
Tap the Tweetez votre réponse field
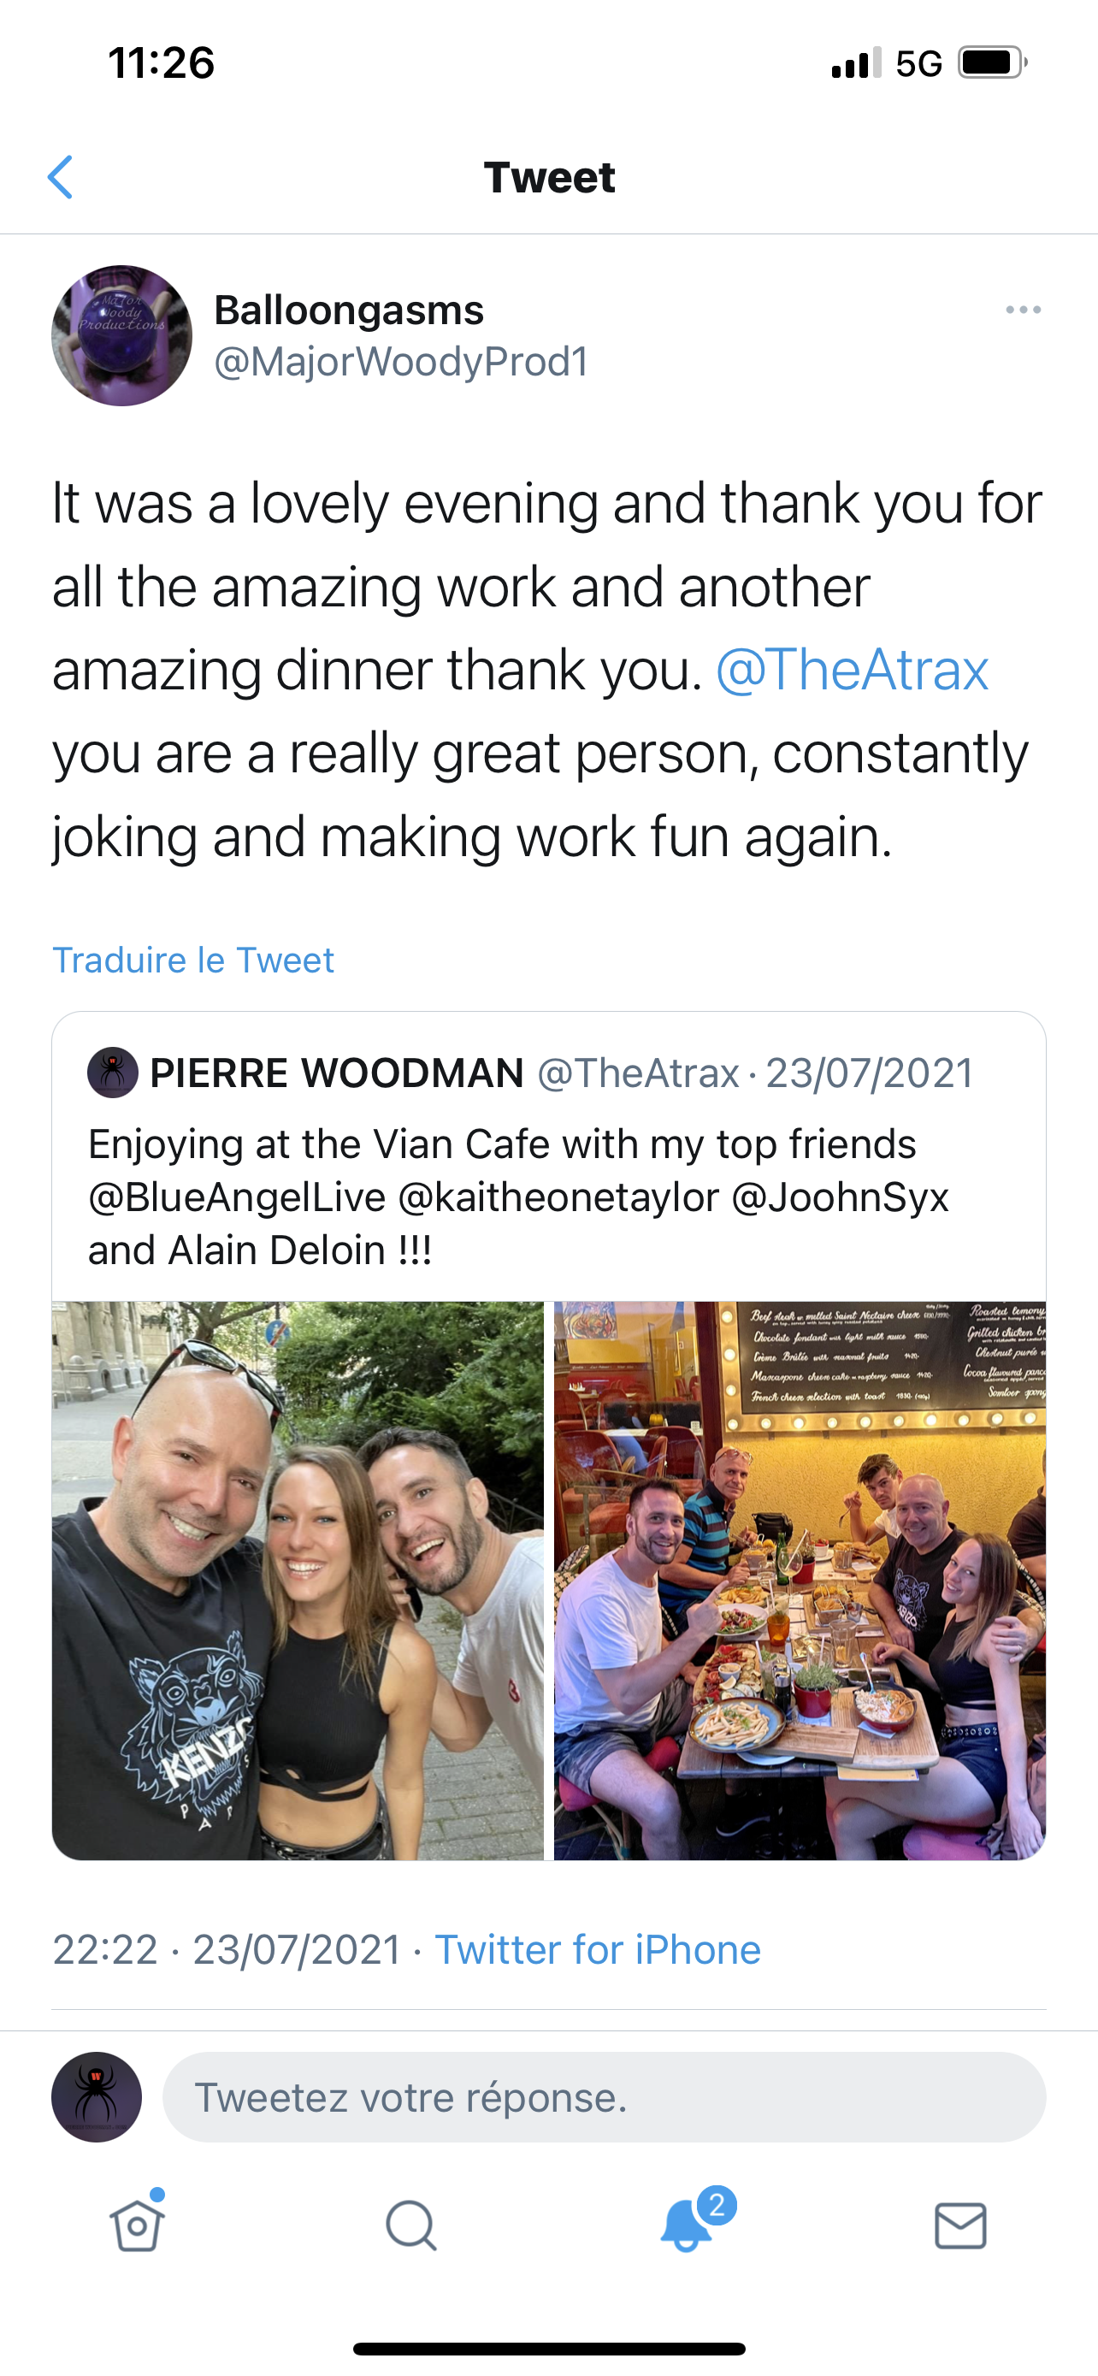tap(604, 2096)
